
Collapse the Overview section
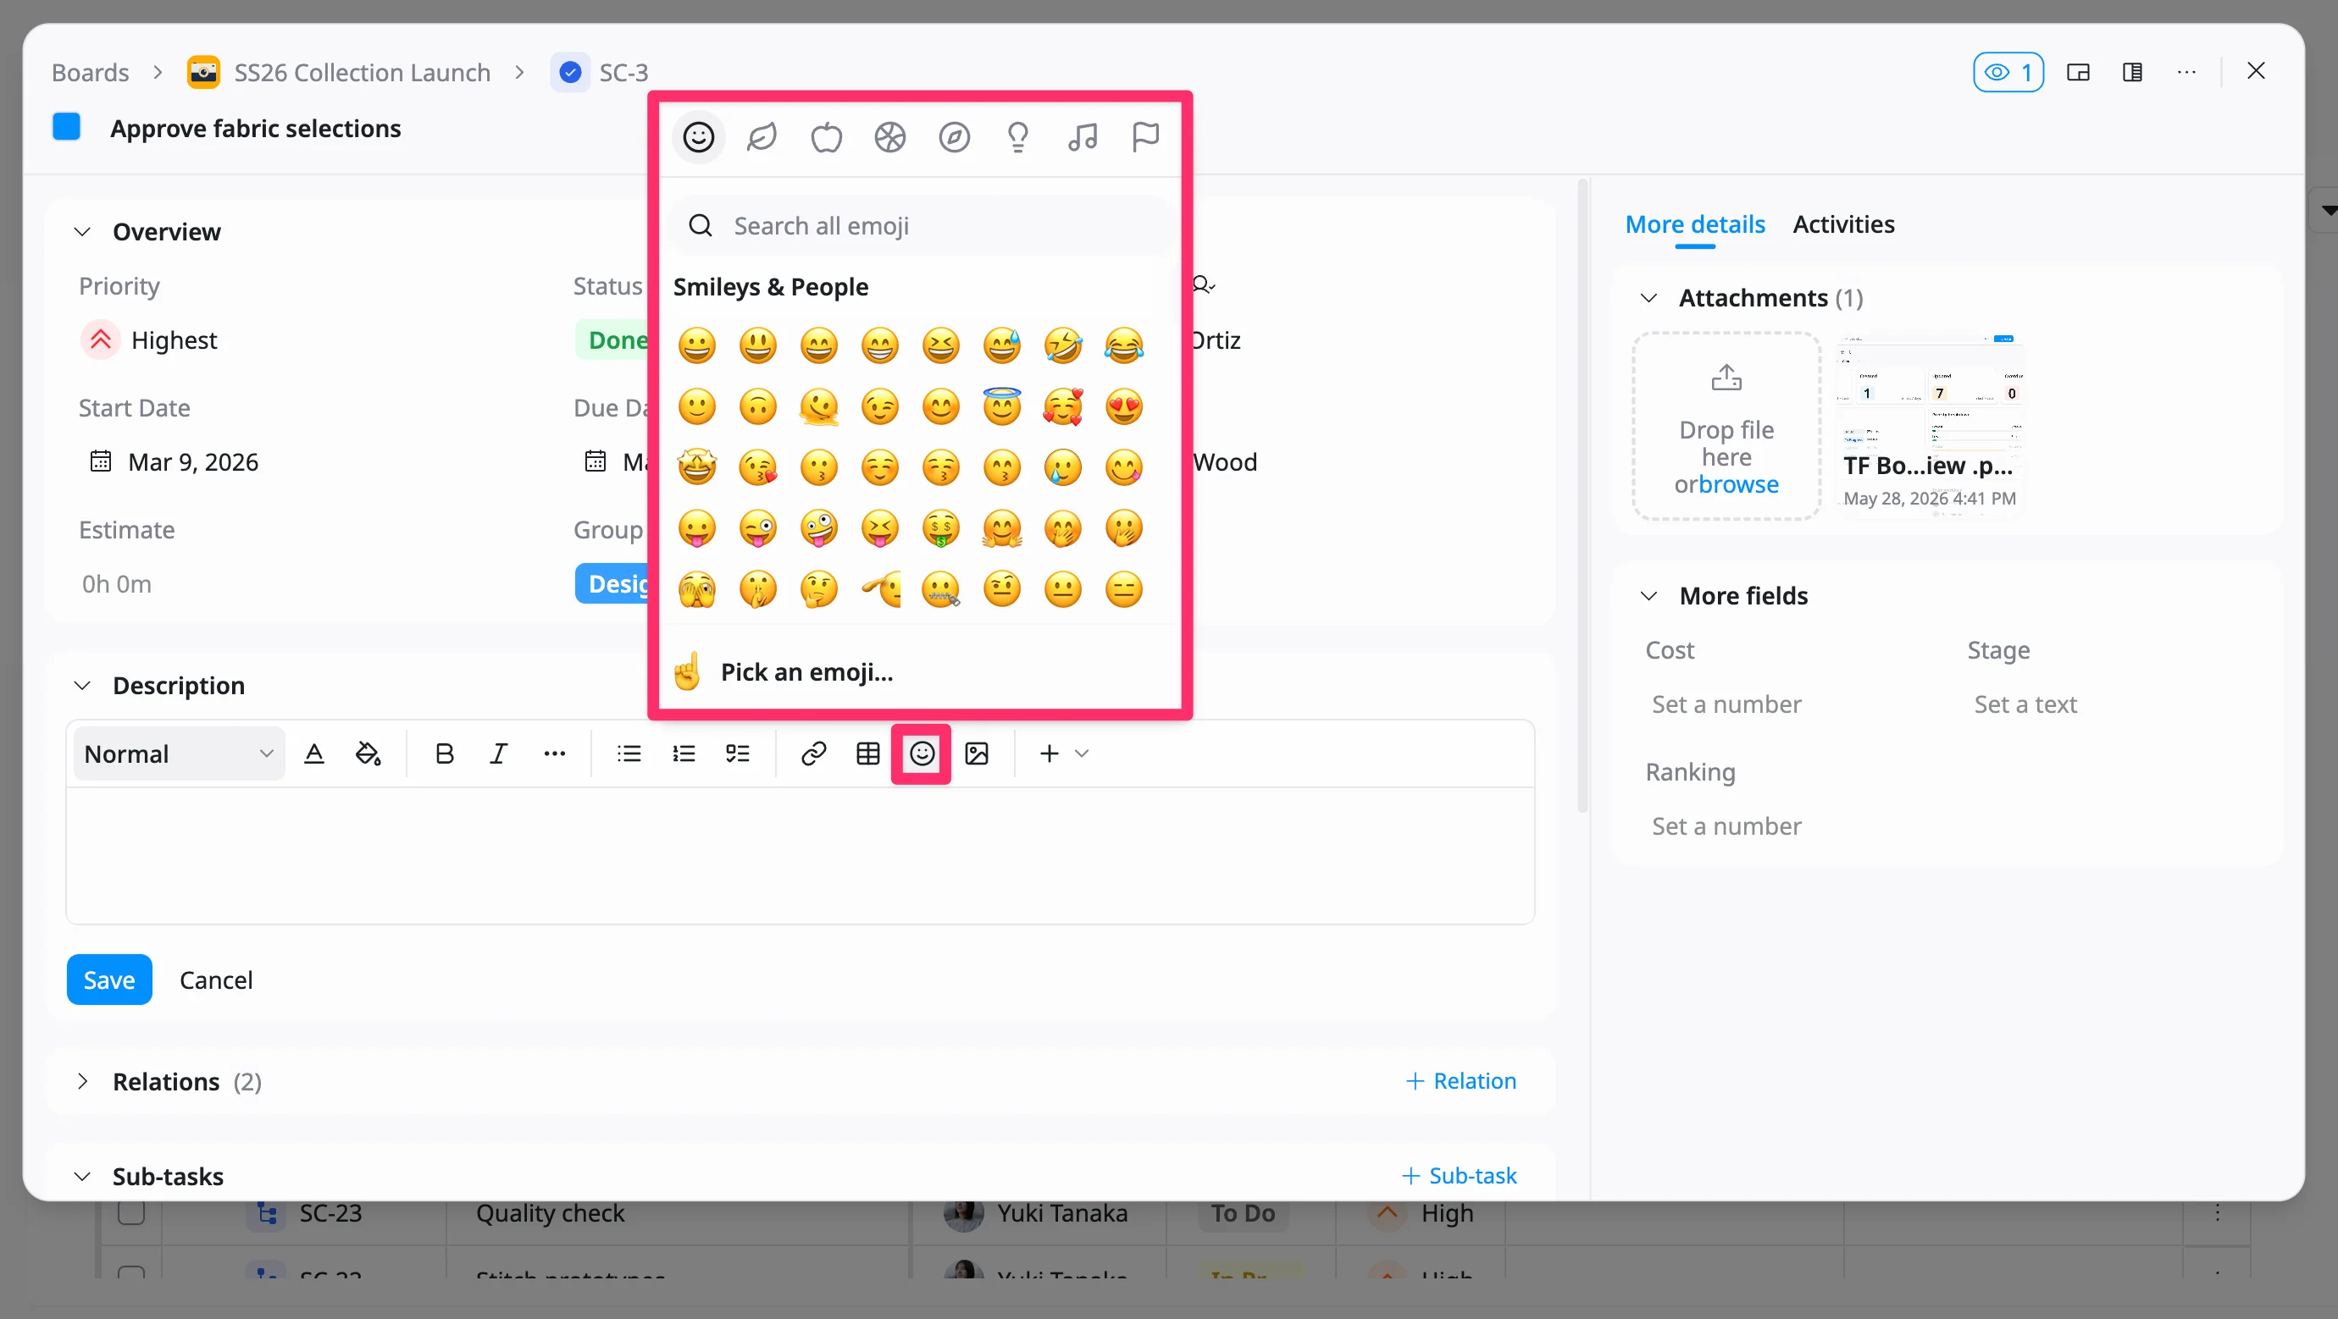click(x=83, y=232)
